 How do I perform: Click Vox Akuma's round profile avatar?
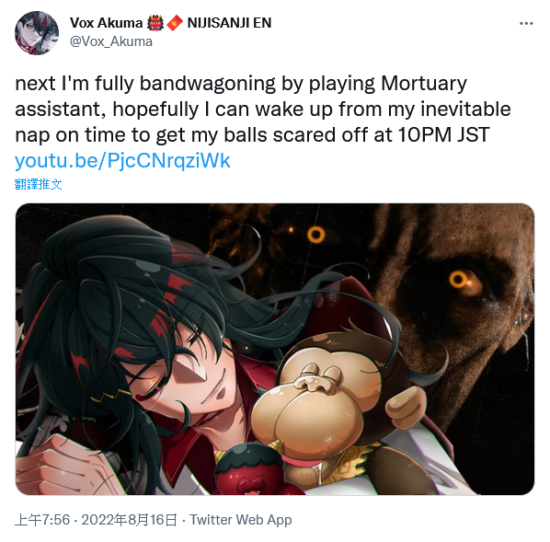coord(37,33)
